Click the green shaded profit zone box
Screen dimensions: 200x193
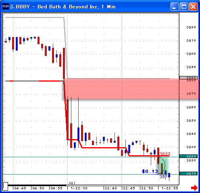point(164,166)
